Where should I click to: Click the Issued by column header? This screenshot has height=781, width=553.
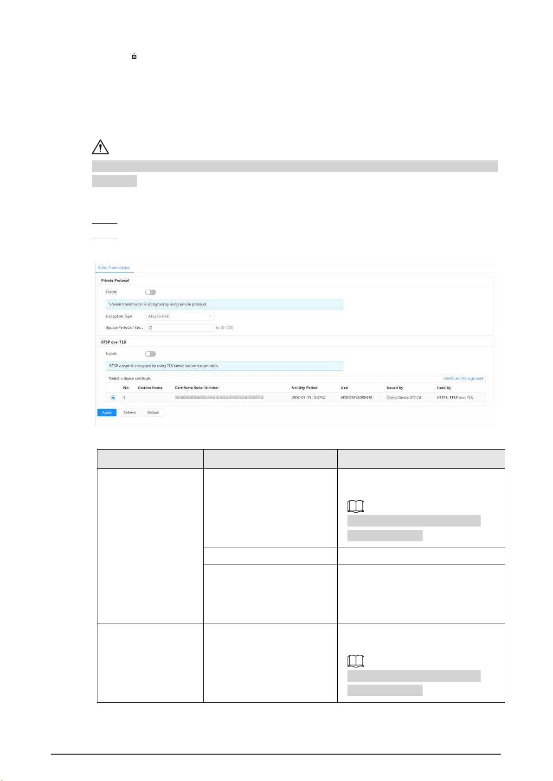coord(395,388)
